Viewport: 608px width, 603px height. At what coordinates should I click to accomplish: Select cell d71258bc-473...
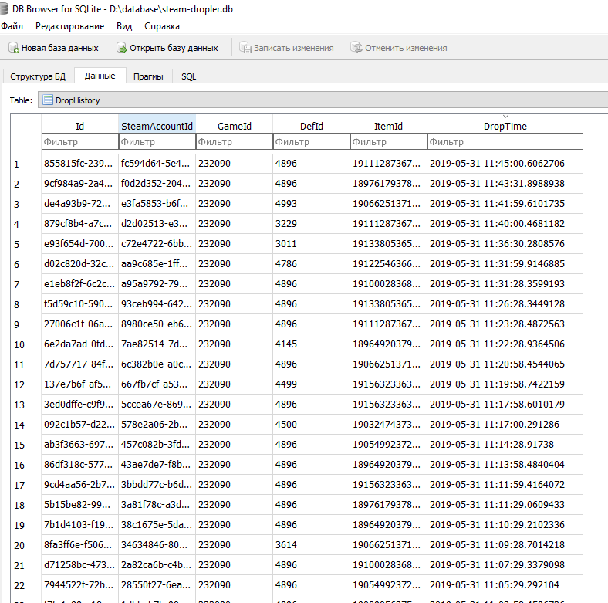[79, 565]
